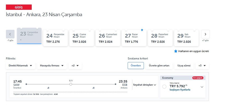Select 27 Pazar date with TRY 1.776
230x105 pixels.
click(x=134, y=38)
